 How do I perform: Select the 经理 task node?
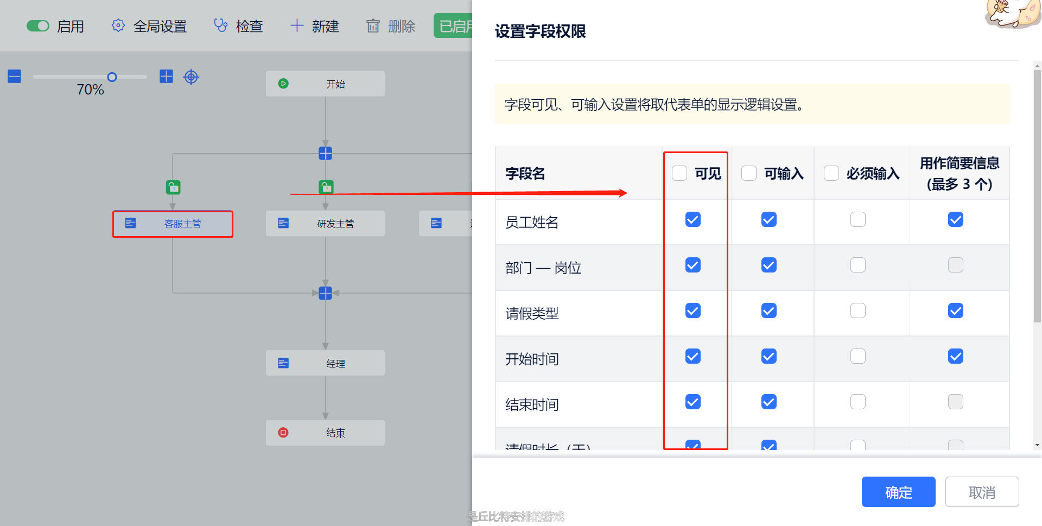325,363
